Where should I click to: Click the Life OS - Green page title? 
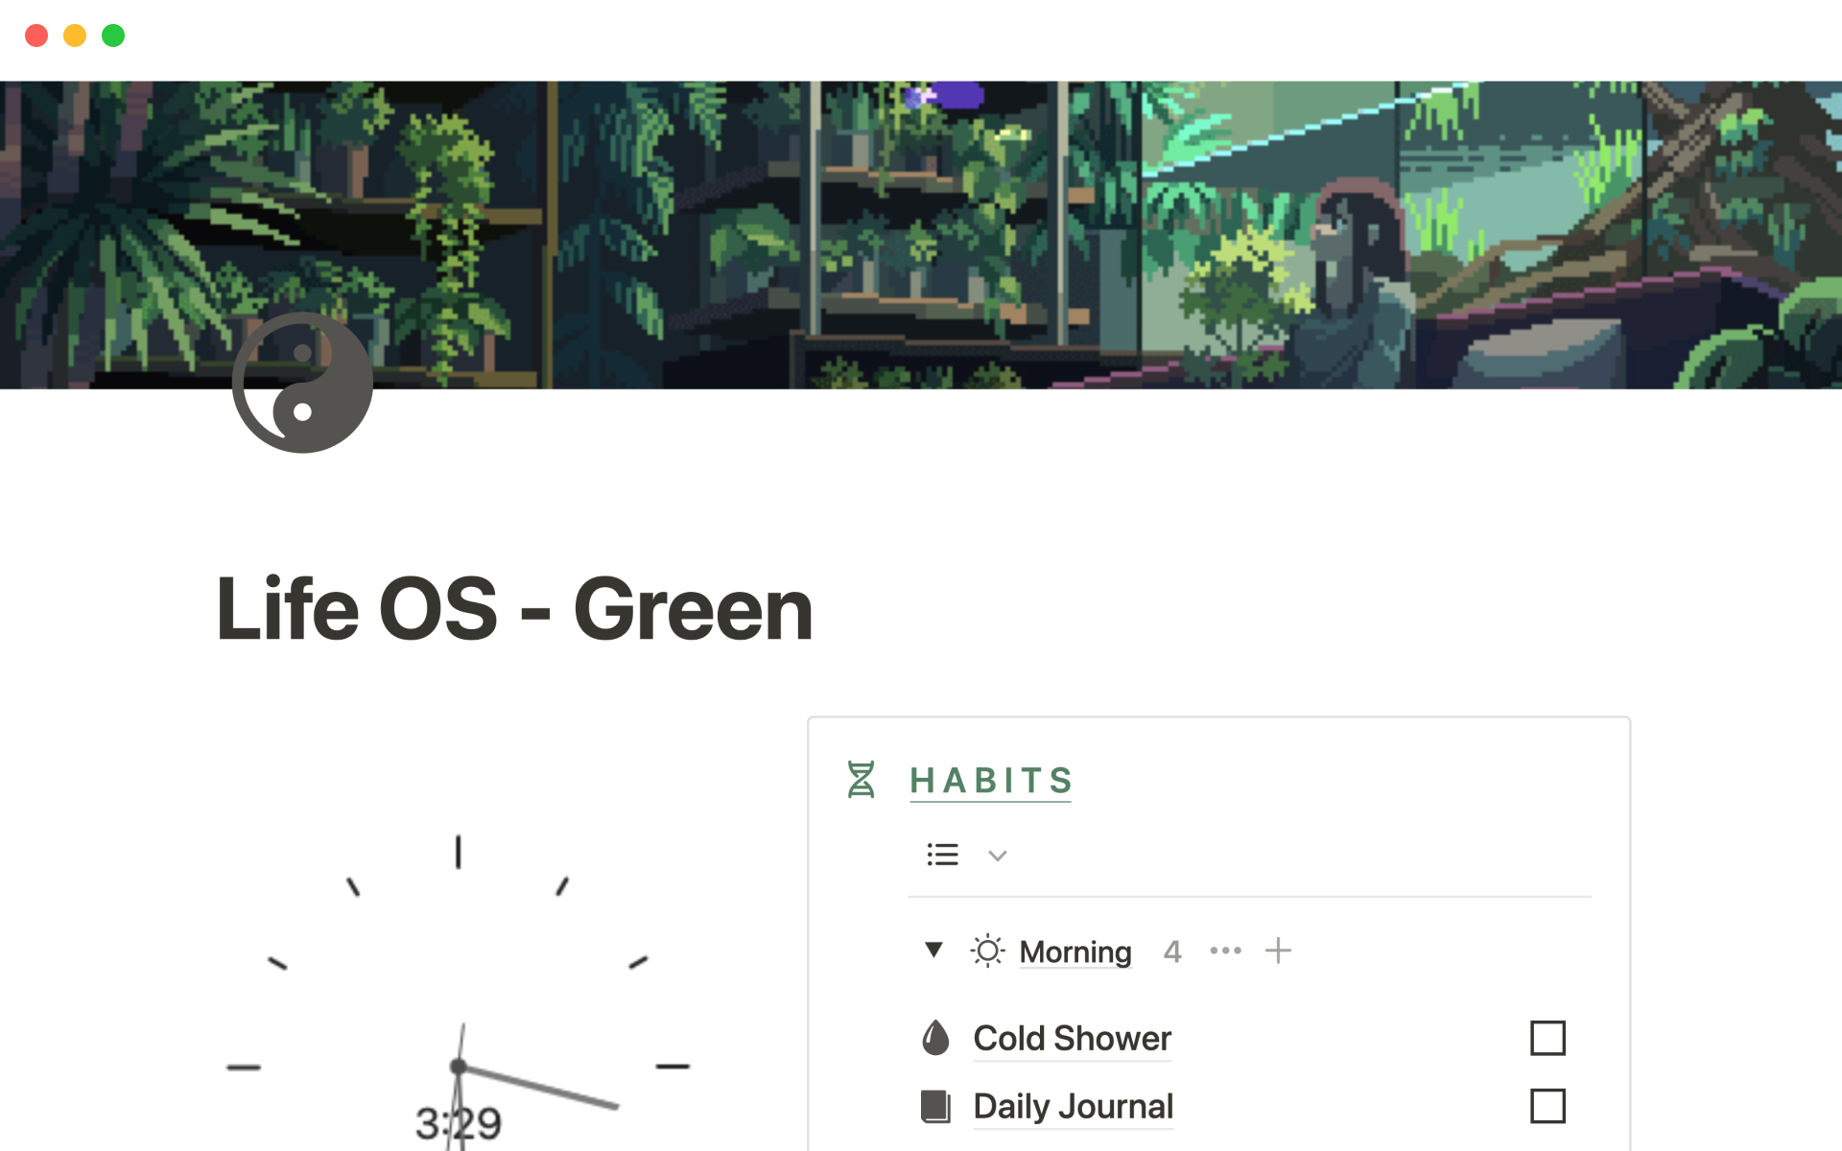point(514,608)
